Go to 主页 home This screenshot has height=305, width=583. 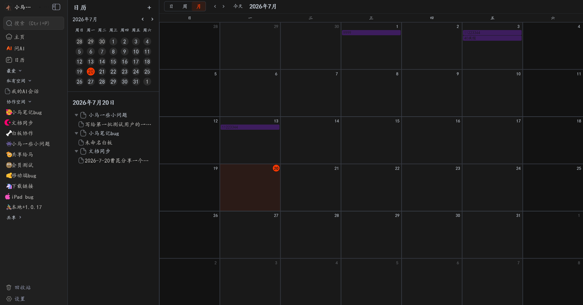click(x=16, y=37)
